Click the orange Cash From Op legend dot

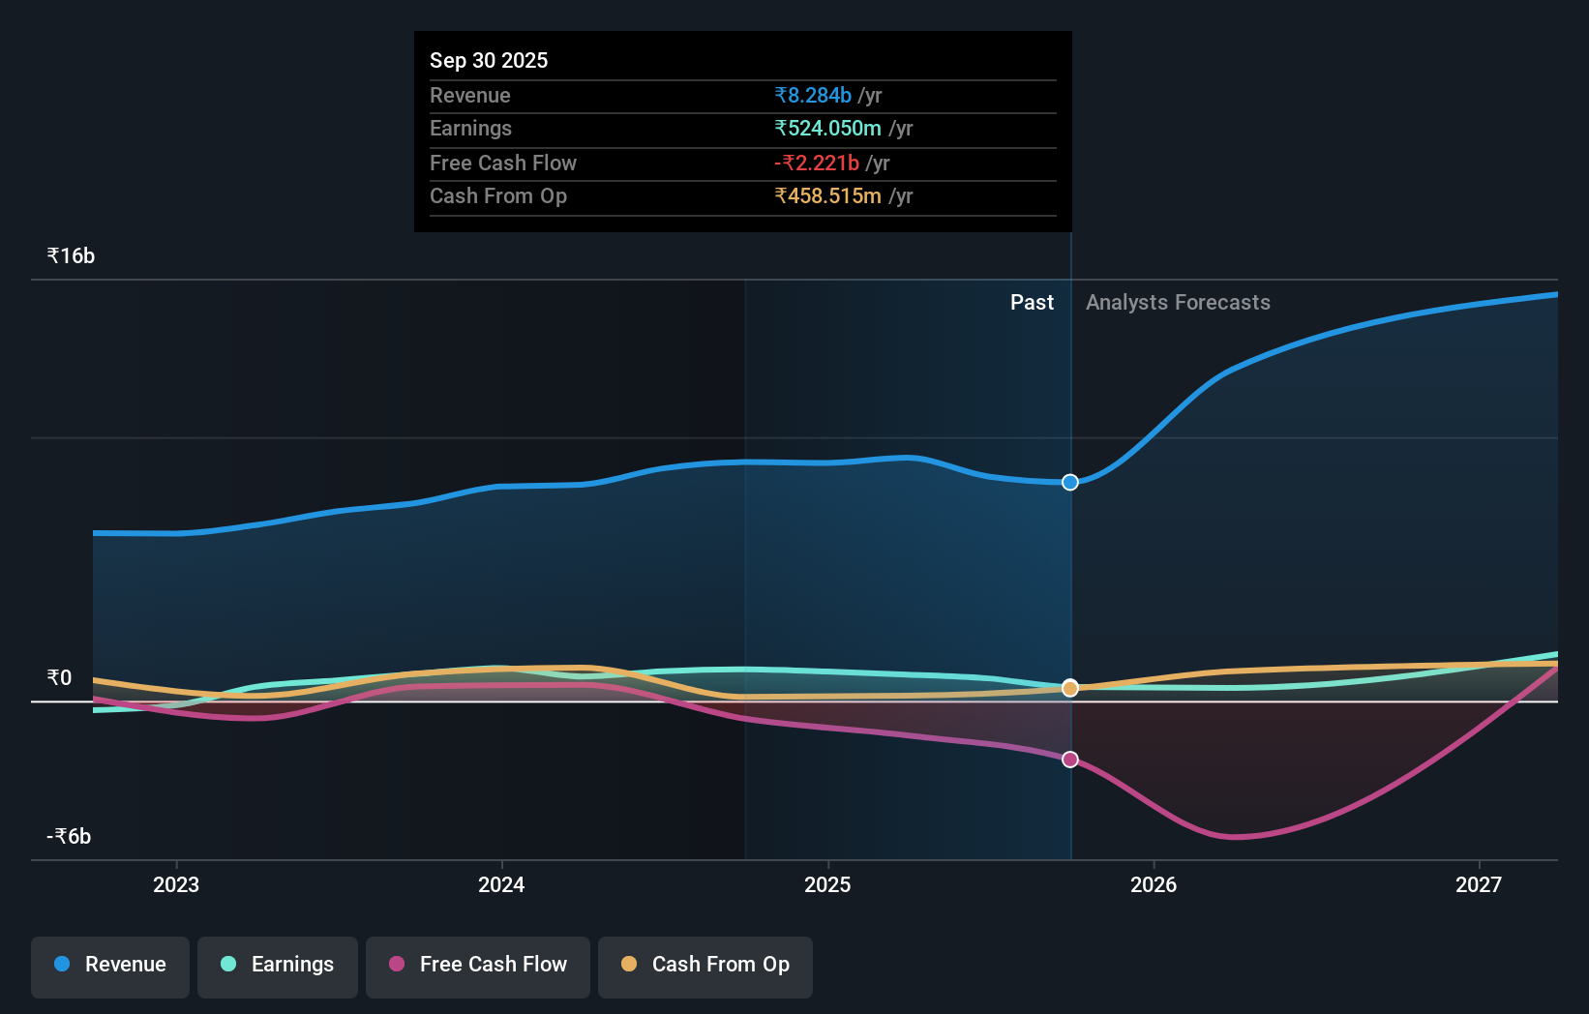click(630, 965)
